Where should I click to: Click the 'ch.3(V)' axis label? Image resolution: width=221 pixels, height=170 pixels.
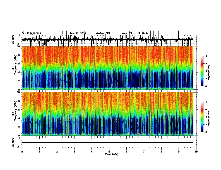point(13,142)
